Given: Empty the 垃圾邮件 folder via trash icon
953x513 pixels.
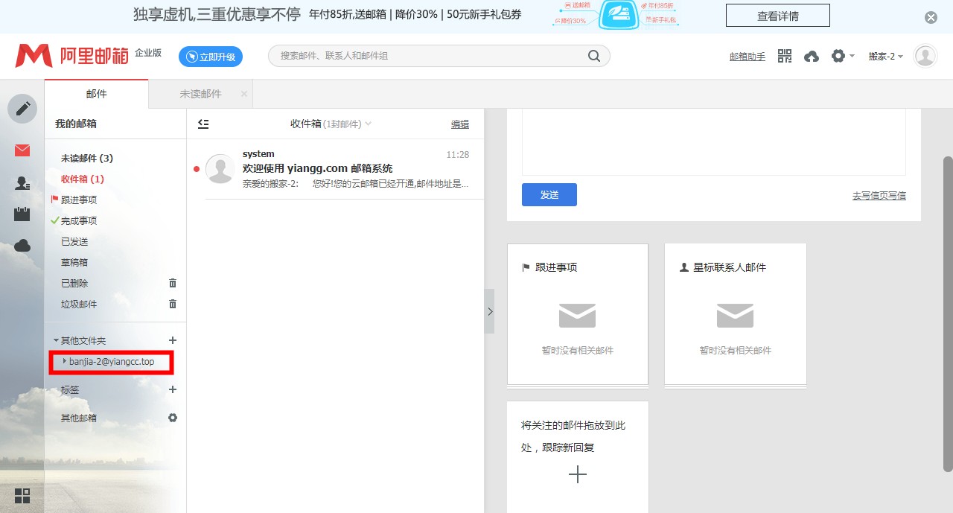Looking at the screenshot, I should click(x=173, y=304).
